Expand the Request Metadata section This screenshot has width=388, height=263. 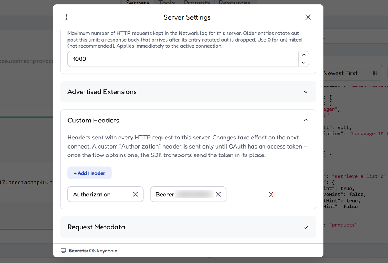tap(188, 227)
